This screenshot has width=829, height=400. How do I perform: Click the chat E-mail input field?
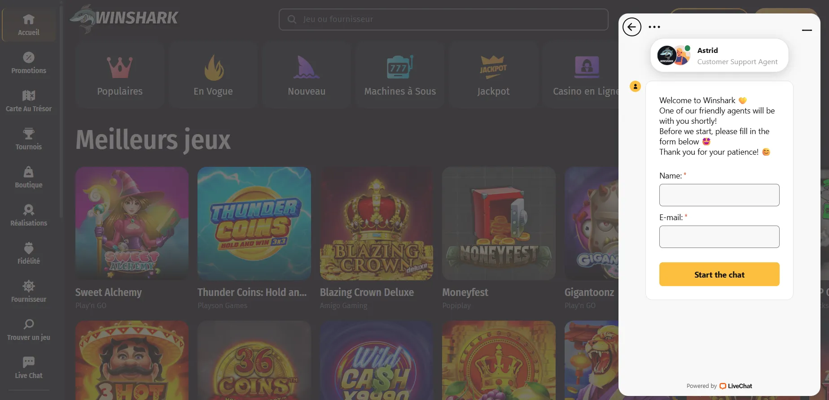click(719, 237)
